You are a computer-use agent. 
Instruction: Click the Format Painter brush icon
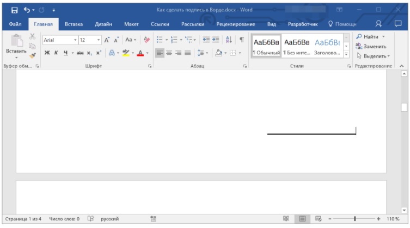[x=33, y=55]
